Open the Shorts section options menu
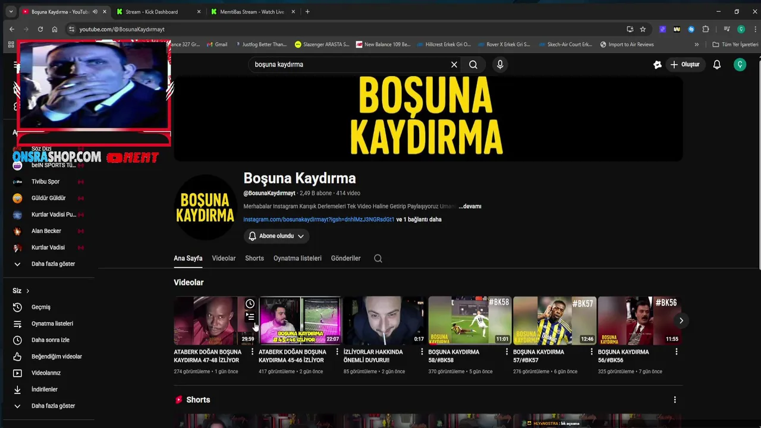The width and height of the screenshot is (761, 428). (675, 399)
